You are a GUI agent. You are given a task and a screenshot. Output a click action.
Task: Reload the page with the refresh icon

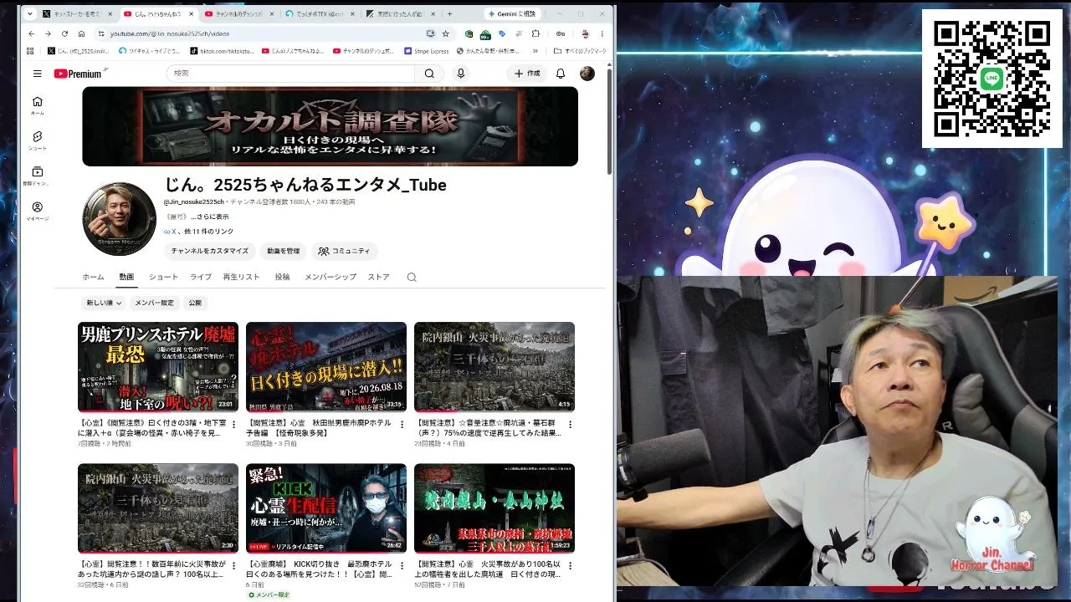[x=64, y=33]
